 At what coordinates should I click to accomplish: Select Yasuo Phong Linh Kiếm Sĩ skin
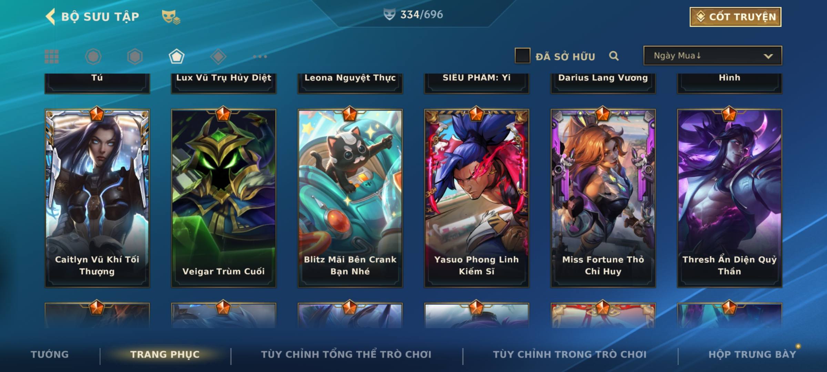(477, 198)
